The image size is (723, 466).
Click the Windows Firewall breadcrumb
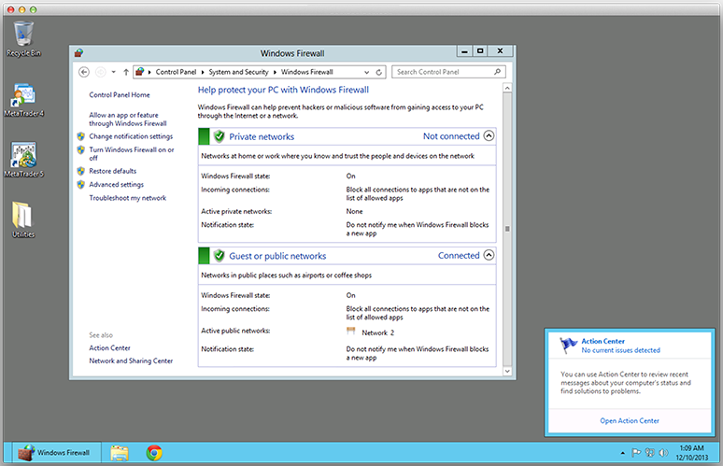point(307,72)
